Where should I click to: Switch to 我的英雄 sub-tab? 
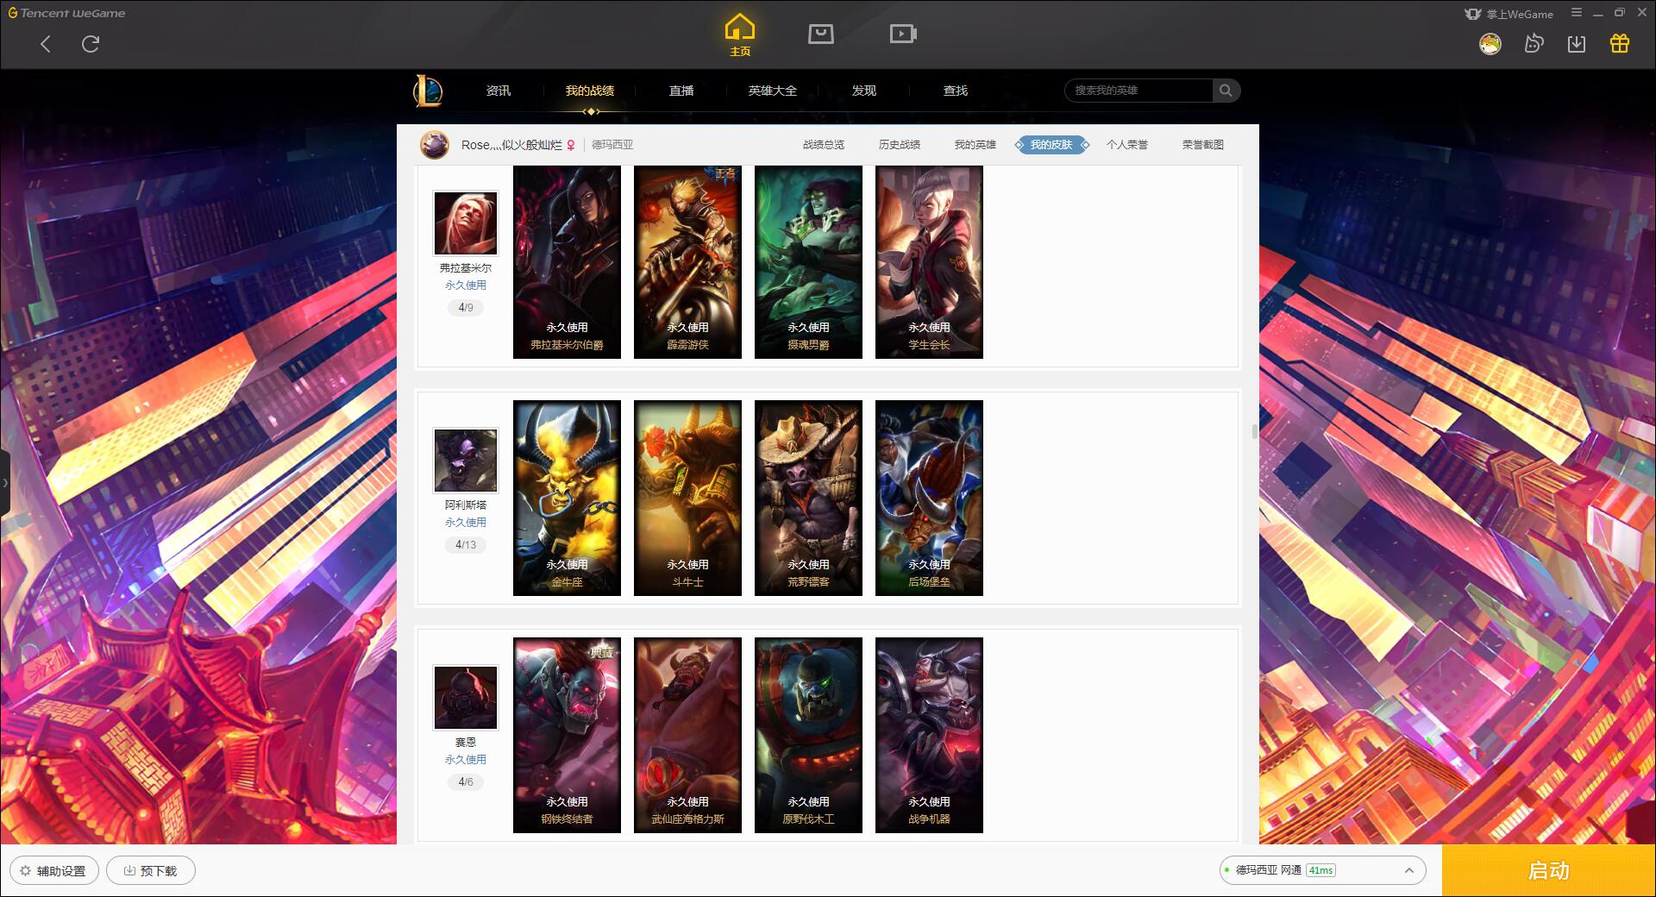975,145
